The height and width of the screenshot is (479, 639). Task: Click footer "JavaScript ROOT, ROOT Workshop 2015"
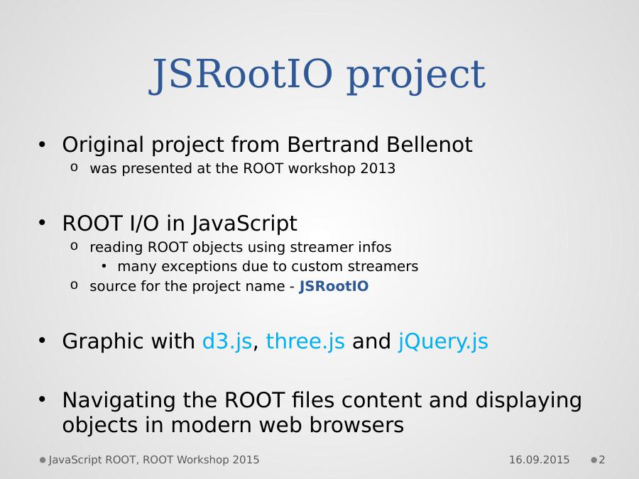click(x=153, y=460)
